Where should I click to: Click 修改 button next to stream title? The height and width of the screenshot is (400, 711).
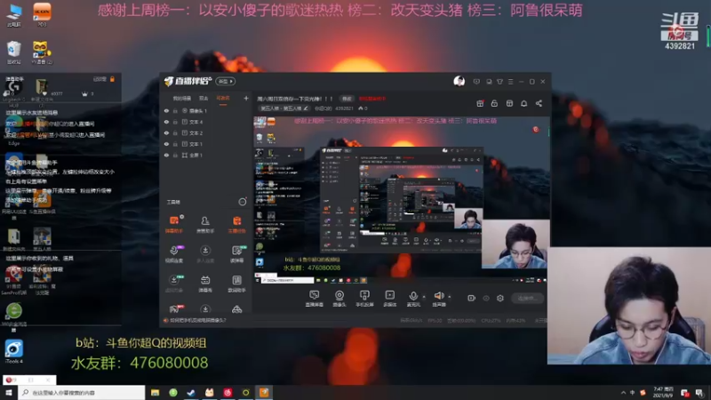tap(347, 99)
